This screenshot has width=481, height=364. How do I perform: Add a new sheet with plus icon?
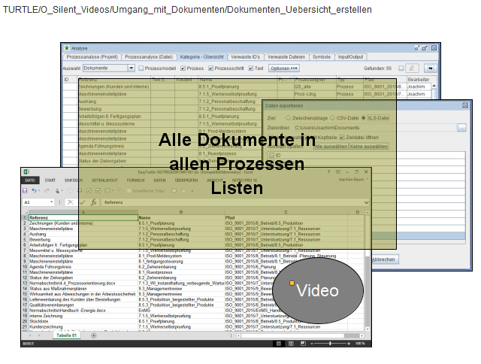(x=93, y=335)
